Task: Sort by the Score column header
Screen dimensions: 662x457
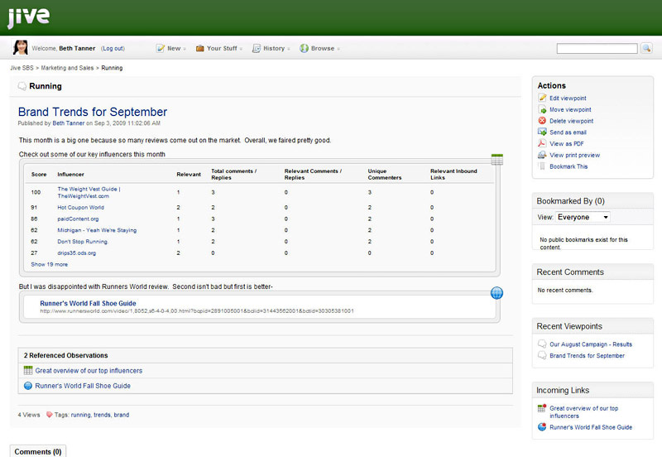Action: click(39, 174)
